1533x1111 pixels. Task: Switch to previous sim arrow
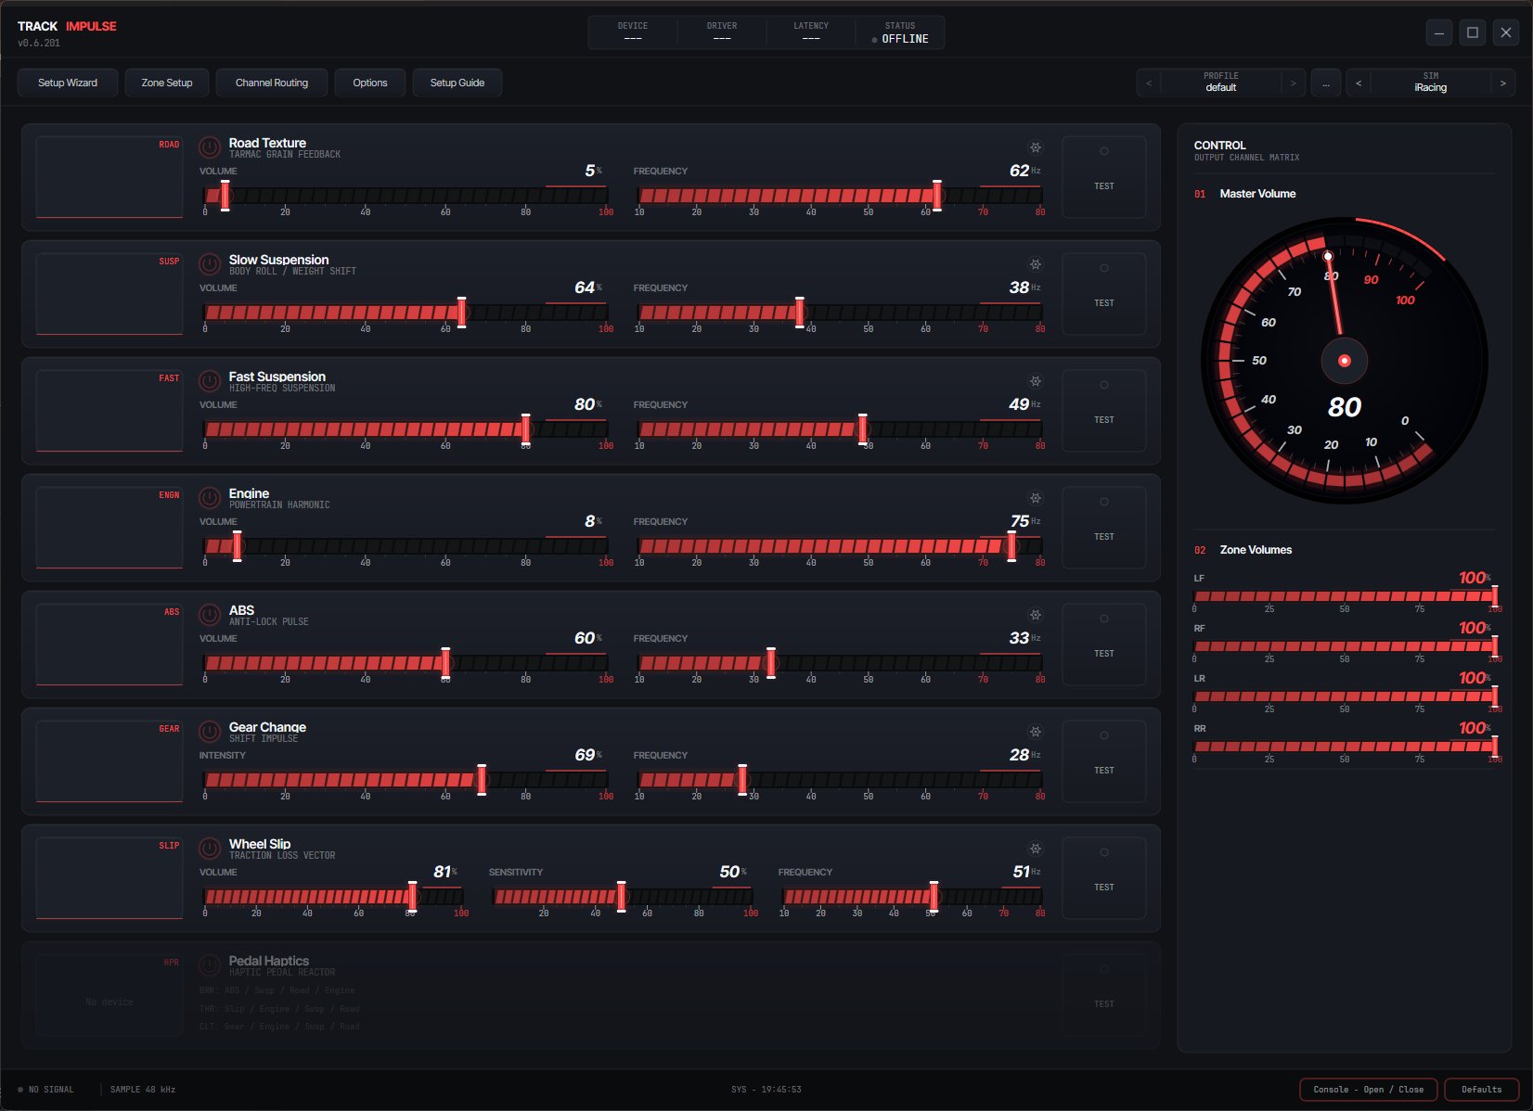1359,83
